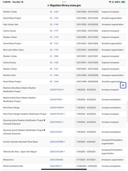The width and height of the screenshot is (128, 171).
Task: Tap the Tue Mar 19 date
Action: point(18,2)
